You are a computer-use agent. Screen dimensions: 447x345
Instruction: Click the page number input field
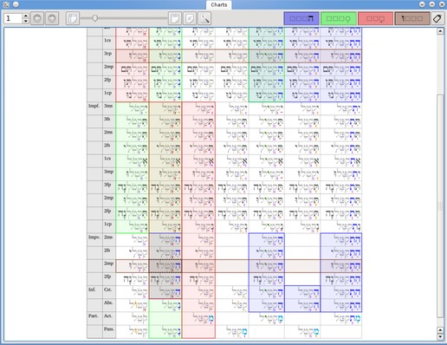pyautogui.click(x=13, y=18)
